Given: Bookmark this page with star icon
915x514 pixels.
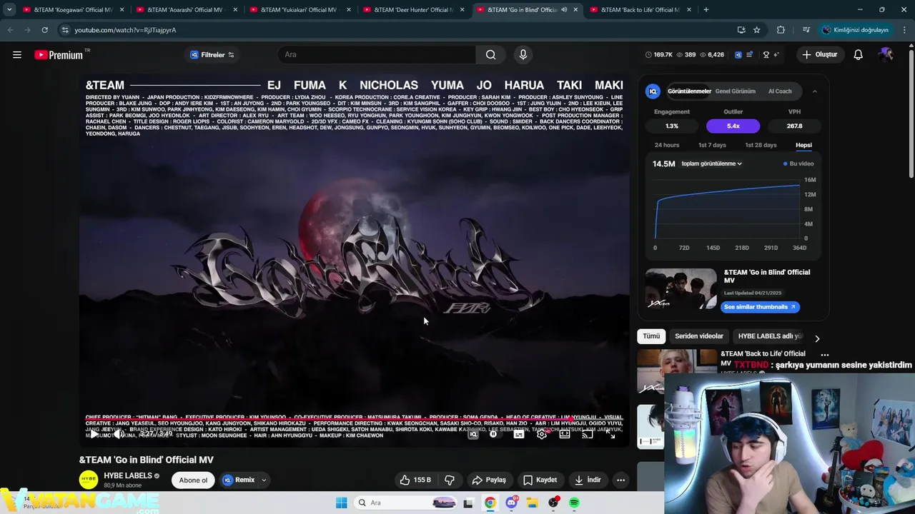Looking at the screenshot, I should [x=756, y=30].
